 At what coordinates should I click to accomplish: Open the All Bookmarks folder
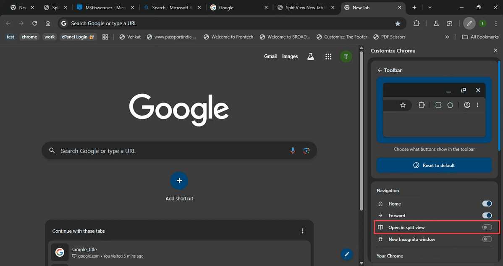[480, 37]
